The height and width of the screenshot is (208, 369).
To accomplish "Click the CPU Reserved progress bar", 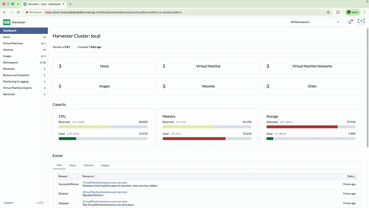I will pos(103,127).
